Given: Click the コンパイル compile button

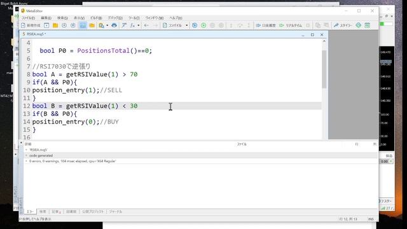Looking at the screenshot, I should (172, 25).
